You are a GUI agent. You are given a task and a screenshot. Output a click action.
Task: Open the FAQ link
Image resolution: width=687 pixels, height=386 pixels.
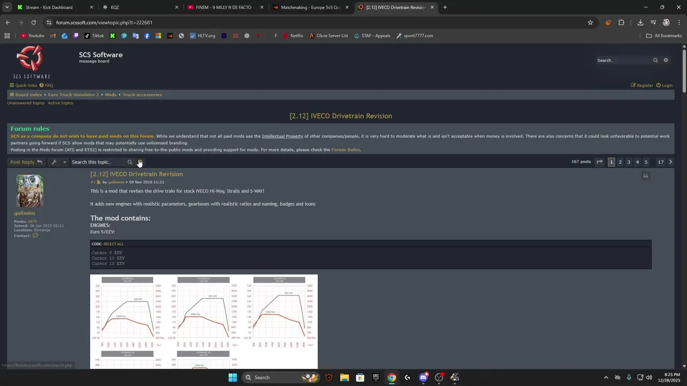point(46,85)
